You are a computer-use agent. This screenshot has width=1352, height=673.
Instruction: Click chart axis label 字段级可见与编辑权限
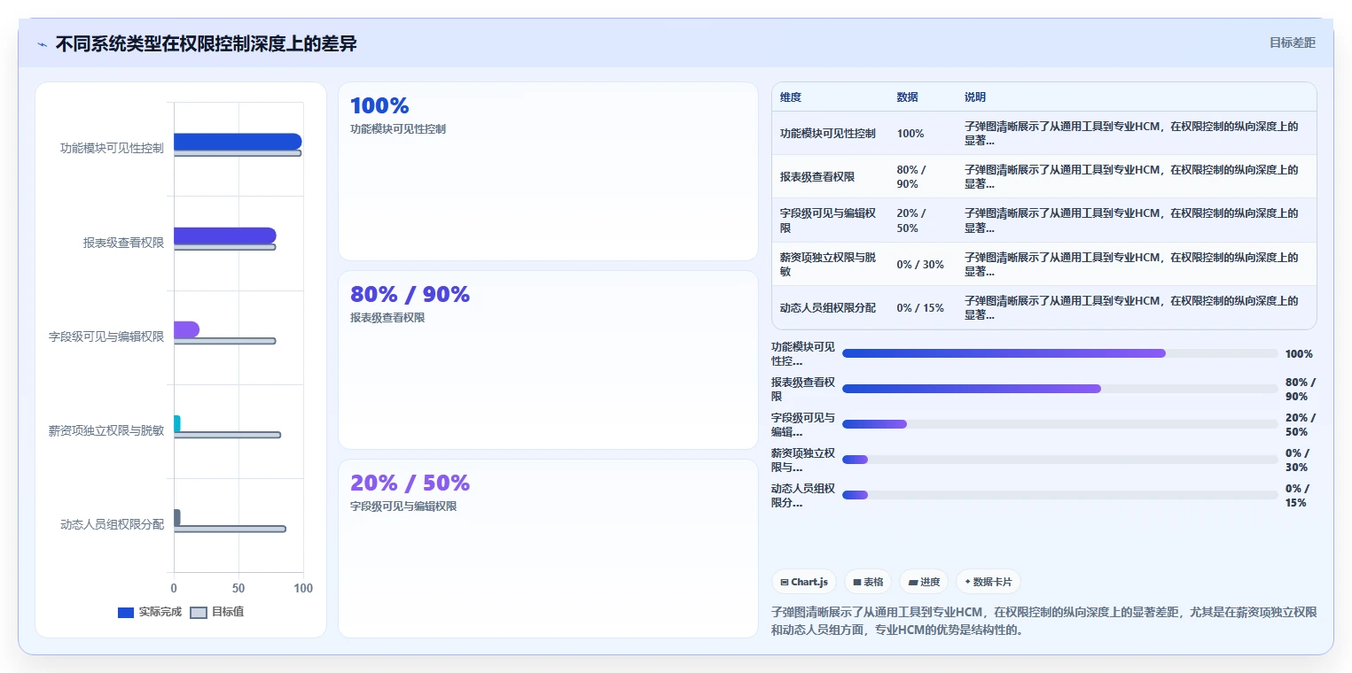(x=106, y=336)
